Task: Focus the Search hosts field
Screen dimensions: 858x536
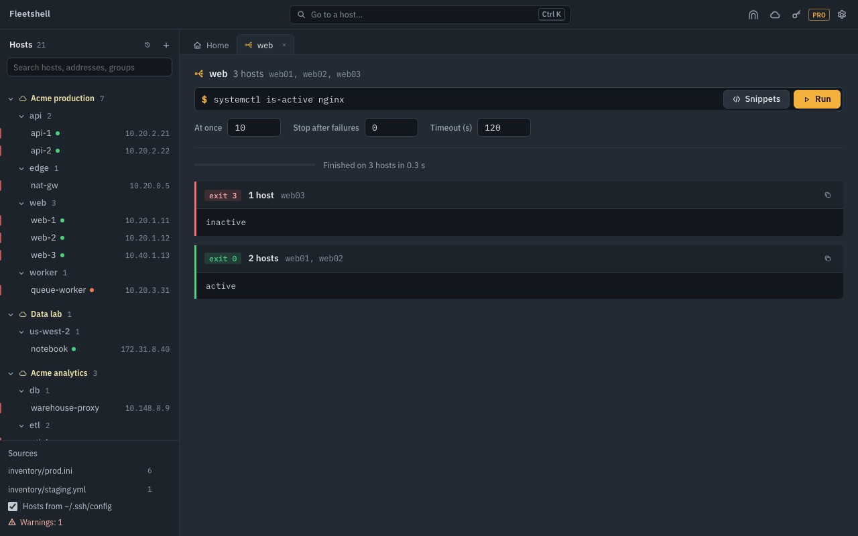Action: [89, 67]
